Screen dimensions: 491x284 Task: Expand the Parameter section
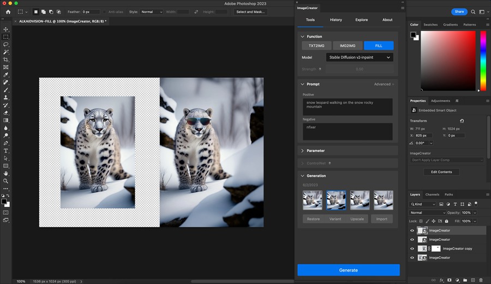[302, 151]
